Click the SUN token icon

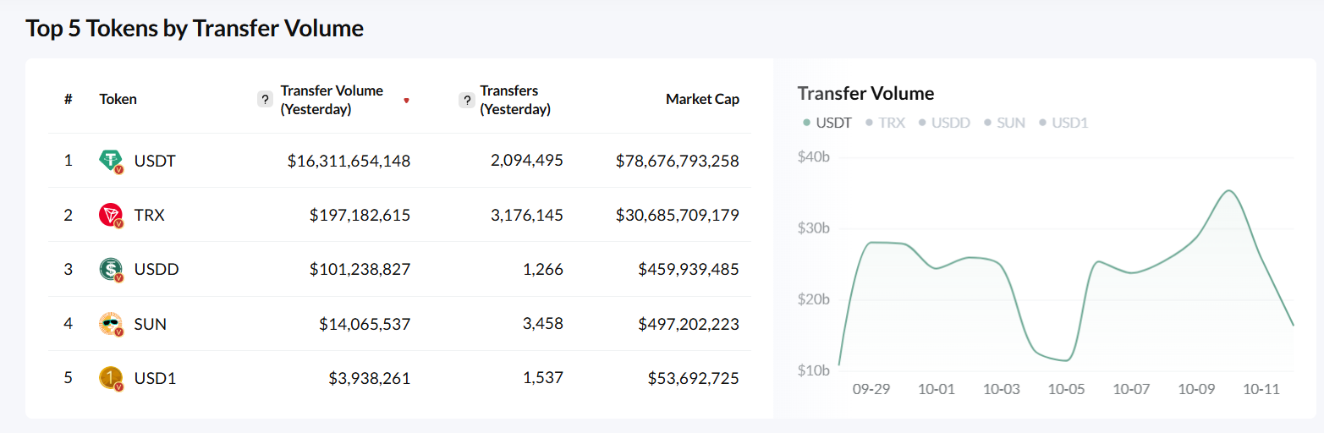tap(111, 323)
